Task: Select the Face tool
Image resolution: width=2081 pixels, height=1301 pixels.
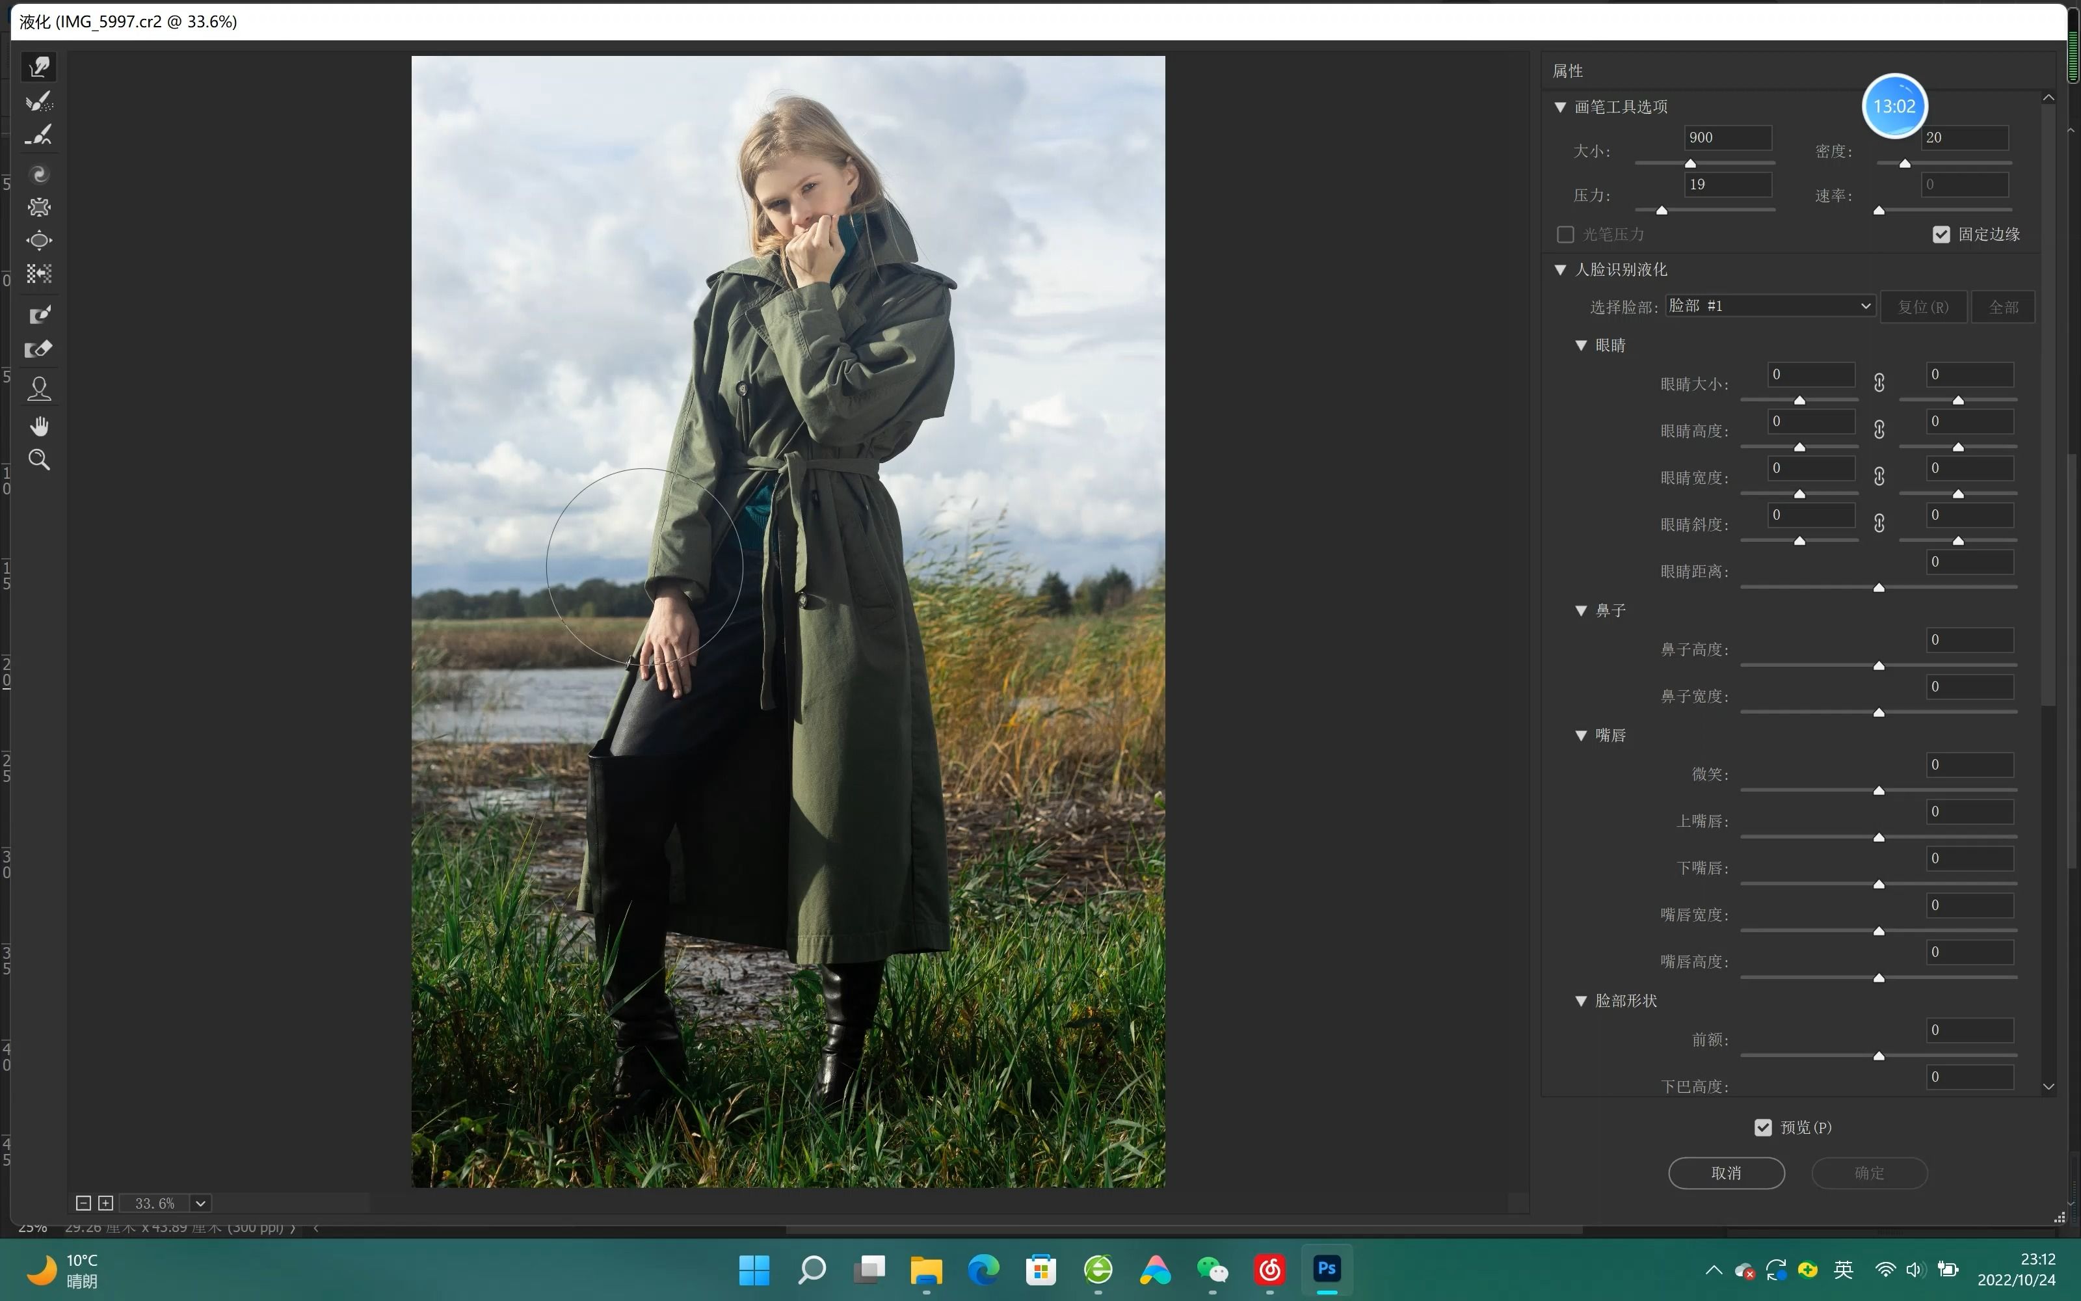Action: tap(39, 389)
